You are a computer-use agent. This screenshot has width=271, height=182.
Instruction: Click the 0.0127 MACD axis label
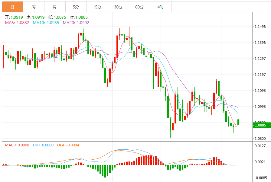click(x=260, y=146)
